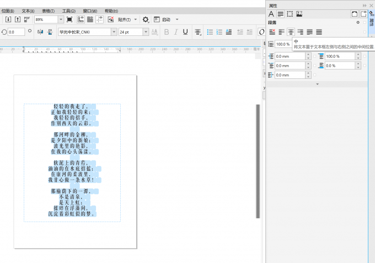Viewport: 375px width, 263px height.
Task: Select the left align paragraph icon
Action: click(281, 32)
